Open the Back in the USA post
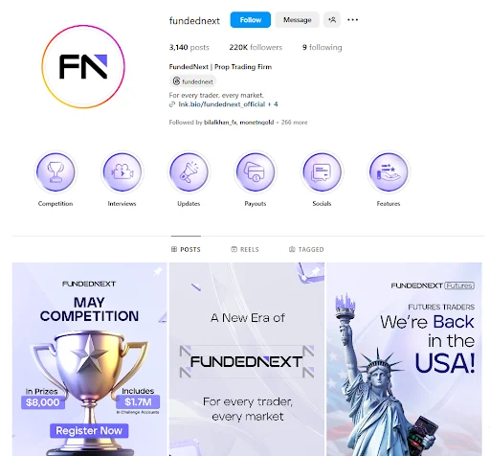Image resolution: width=490 pixels, height=456 pixels. point(404,359)
